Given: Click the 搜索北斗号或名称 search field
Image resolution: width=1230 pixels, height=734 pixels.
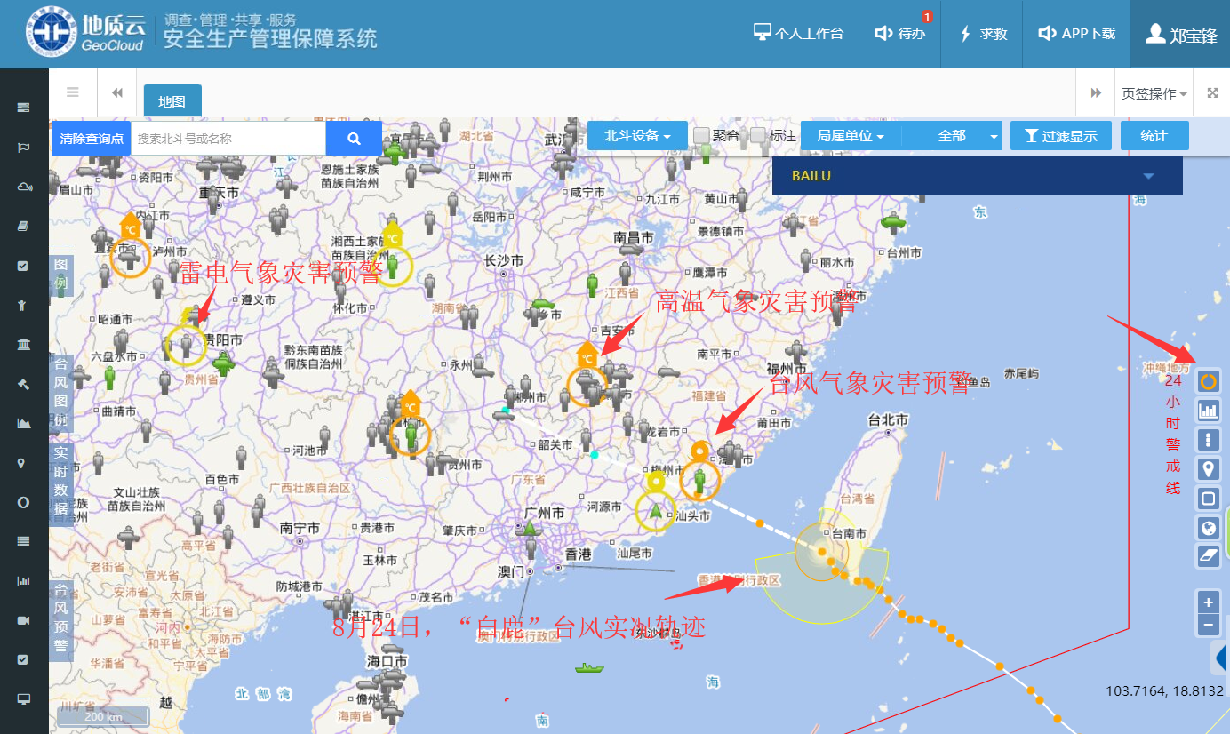Looking at the screenshot, I should 228,139.
